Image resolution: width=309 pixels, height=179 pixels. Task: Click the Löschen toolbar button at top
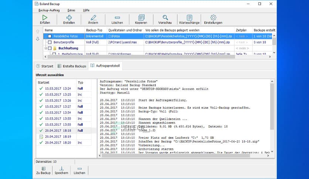click(117, 20)
